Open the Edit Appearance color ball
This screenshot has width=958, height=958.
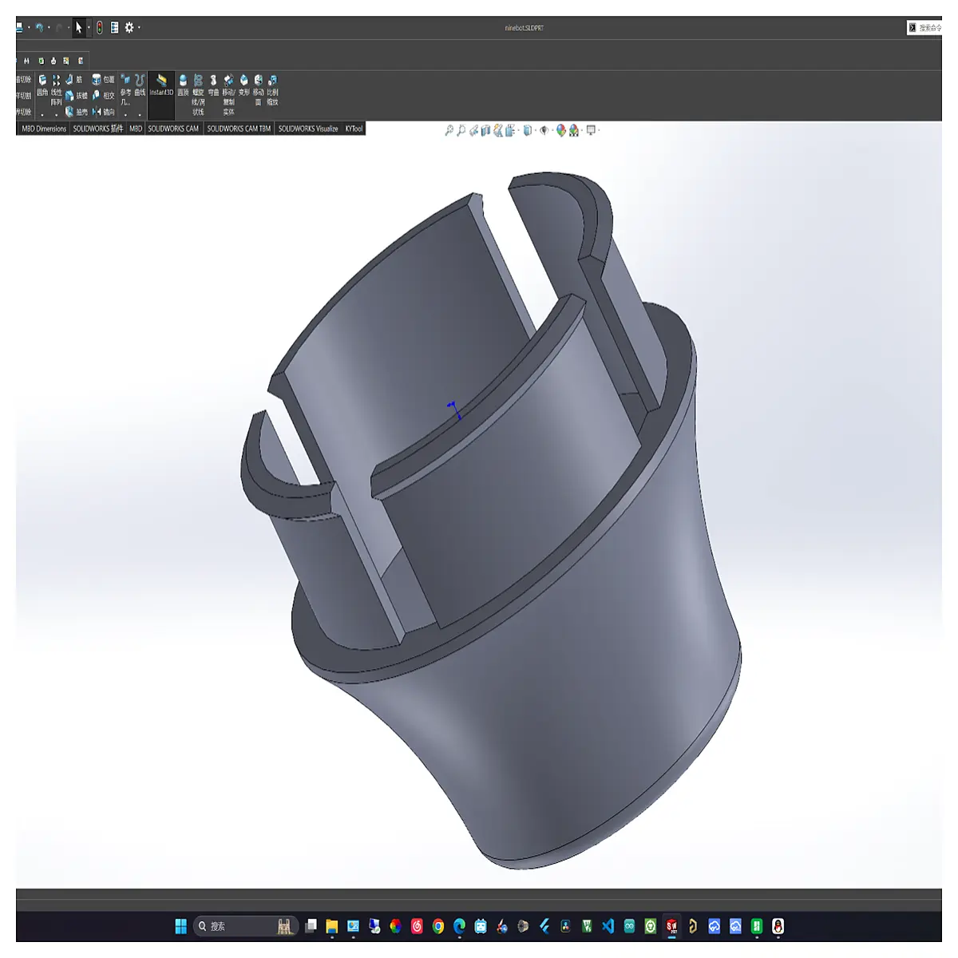coord(561,130)
